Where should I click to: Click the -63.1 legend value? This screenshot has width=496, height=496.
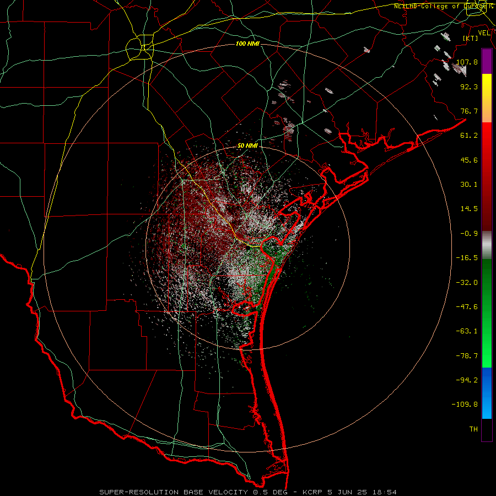tap(467, 331)
